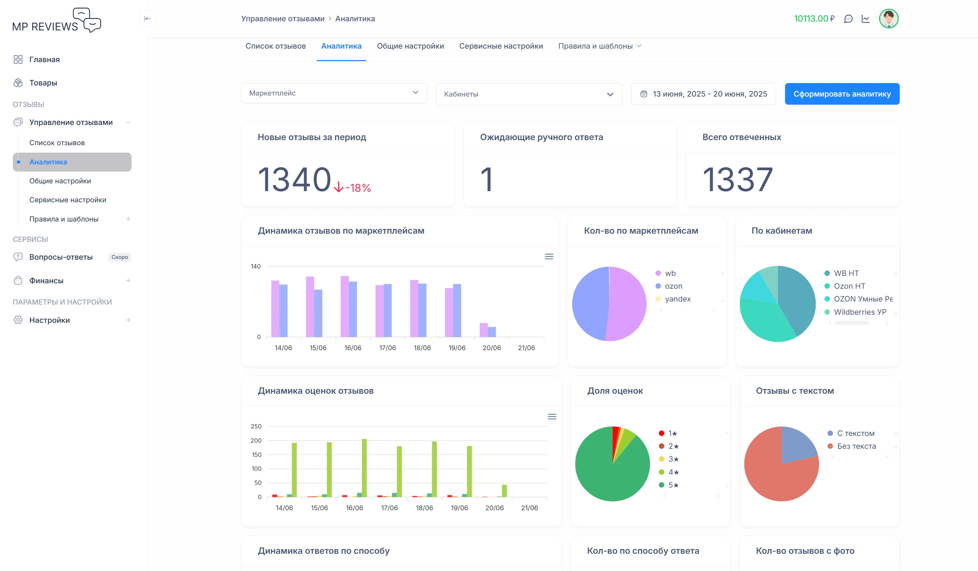Click the Сформировать аналитику button
This screenshot has height=571, width=978.
(842, 93)
